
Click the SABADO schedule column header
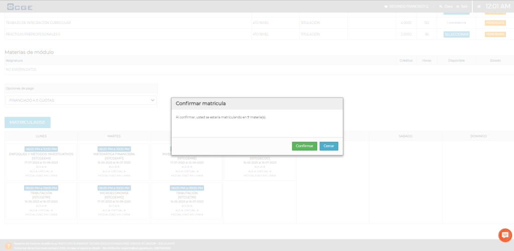(x=406, y=136)
